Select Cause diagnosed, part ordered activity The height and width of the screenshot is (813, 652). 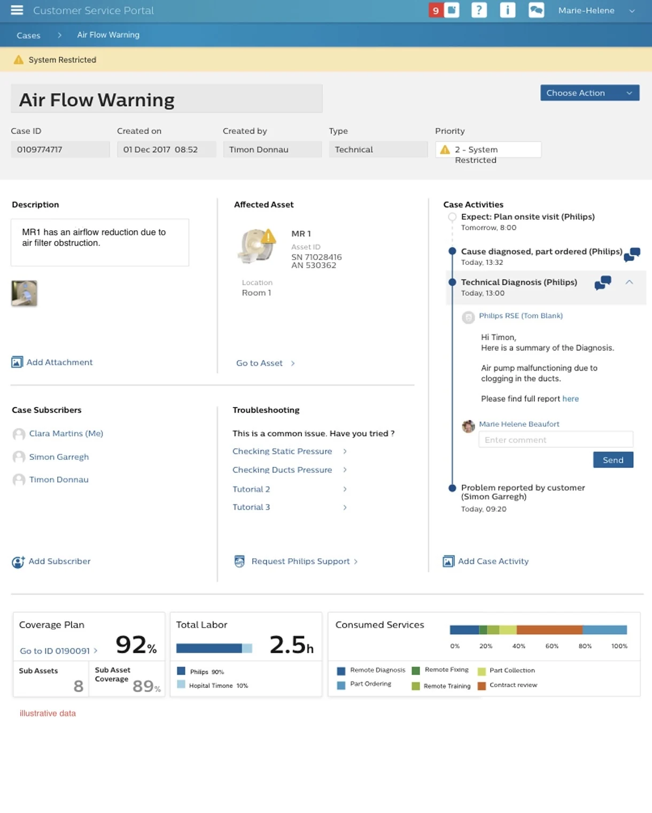click(x=541, y=252)
